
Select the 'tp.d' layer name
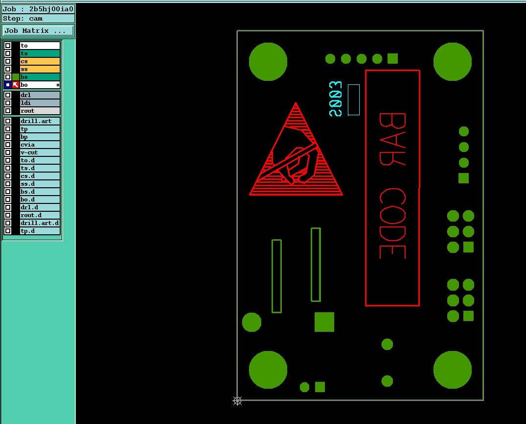(40, 231)
